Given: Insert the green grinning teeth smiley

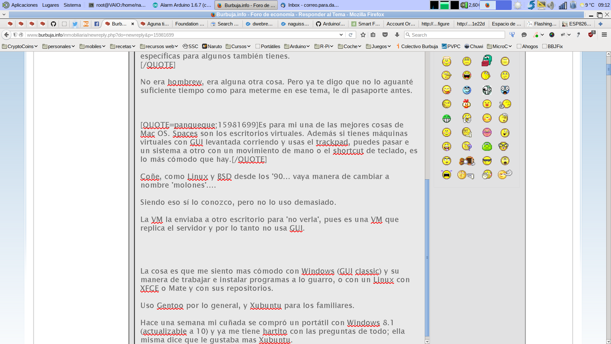Looking at the screenshot, I should [446, 118].
